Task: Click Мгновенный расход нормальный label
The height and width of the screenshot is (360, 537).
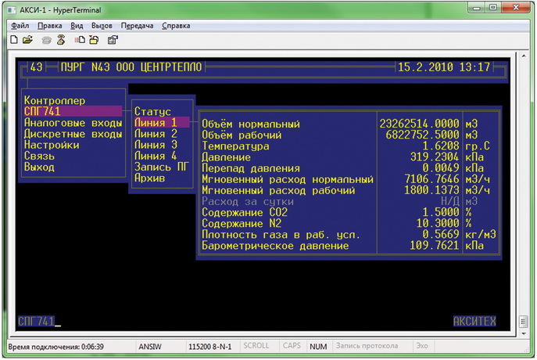Action: (x=288, y=179)
